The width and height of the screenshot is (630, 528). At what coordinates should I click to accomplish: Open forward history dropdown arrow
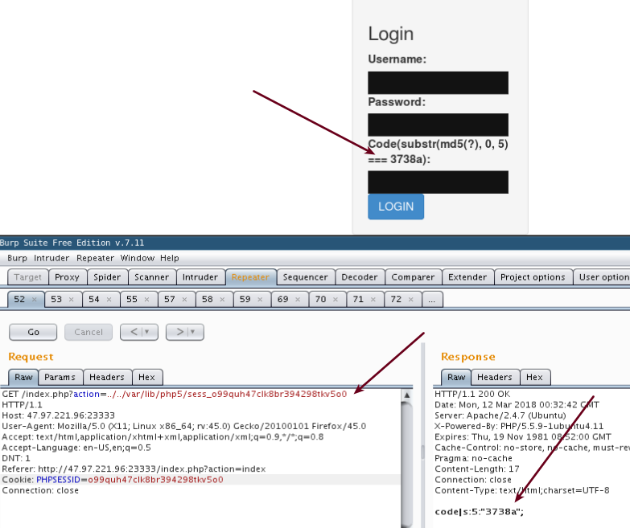tap(193, 332)
